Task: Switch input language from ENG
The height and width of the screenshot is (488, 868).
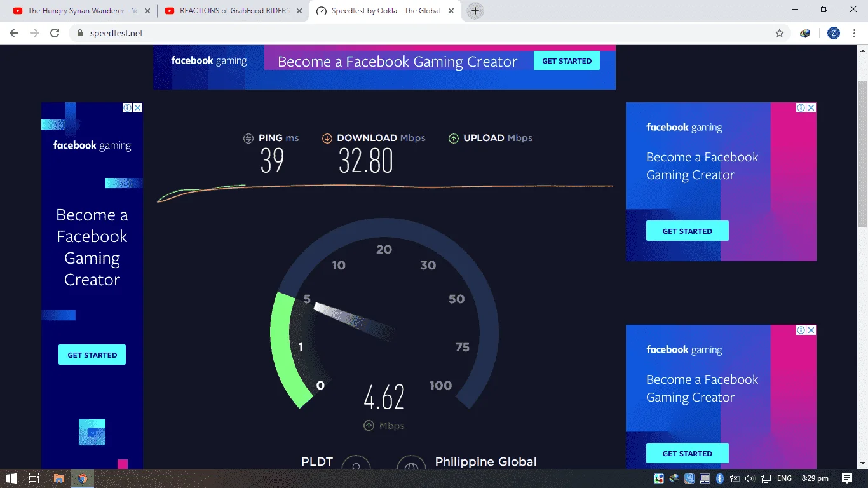Action: pos(784,478)
